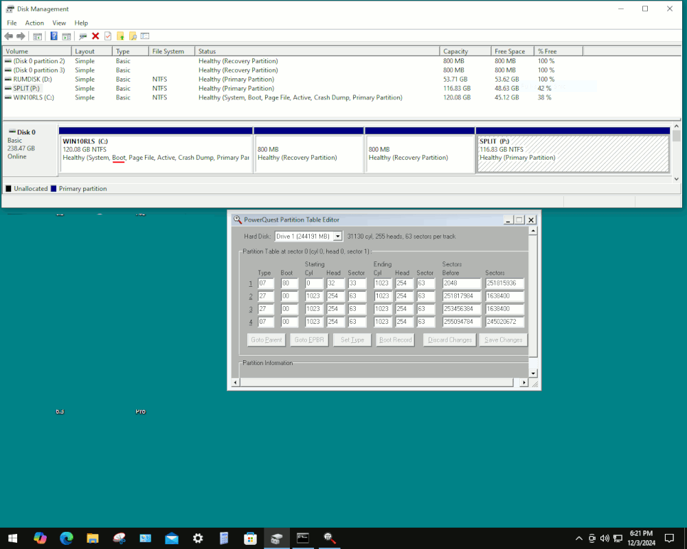Screen dimensions: 687x549
Task: Switch to Command Prompt on taskbar
Action: (303, 539)
